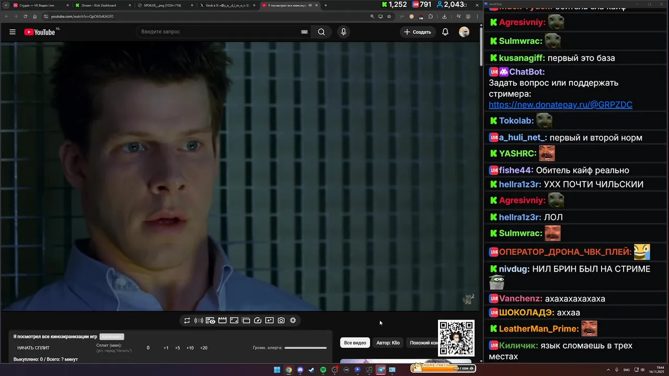669x376 pixels.
Task: Show hidden system tray icons chevron
Action: pyautogui.click(x=609, y=370)
